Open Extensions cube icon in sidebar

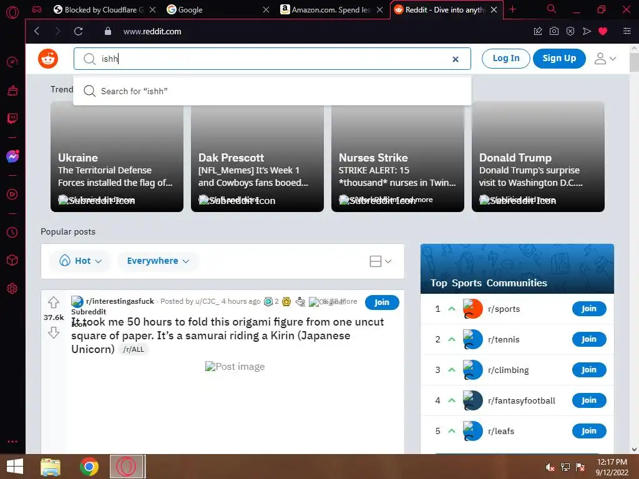[x=12, y=260]
